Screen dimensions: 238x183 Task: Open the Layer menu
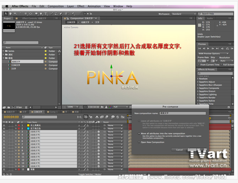point(71,6)
